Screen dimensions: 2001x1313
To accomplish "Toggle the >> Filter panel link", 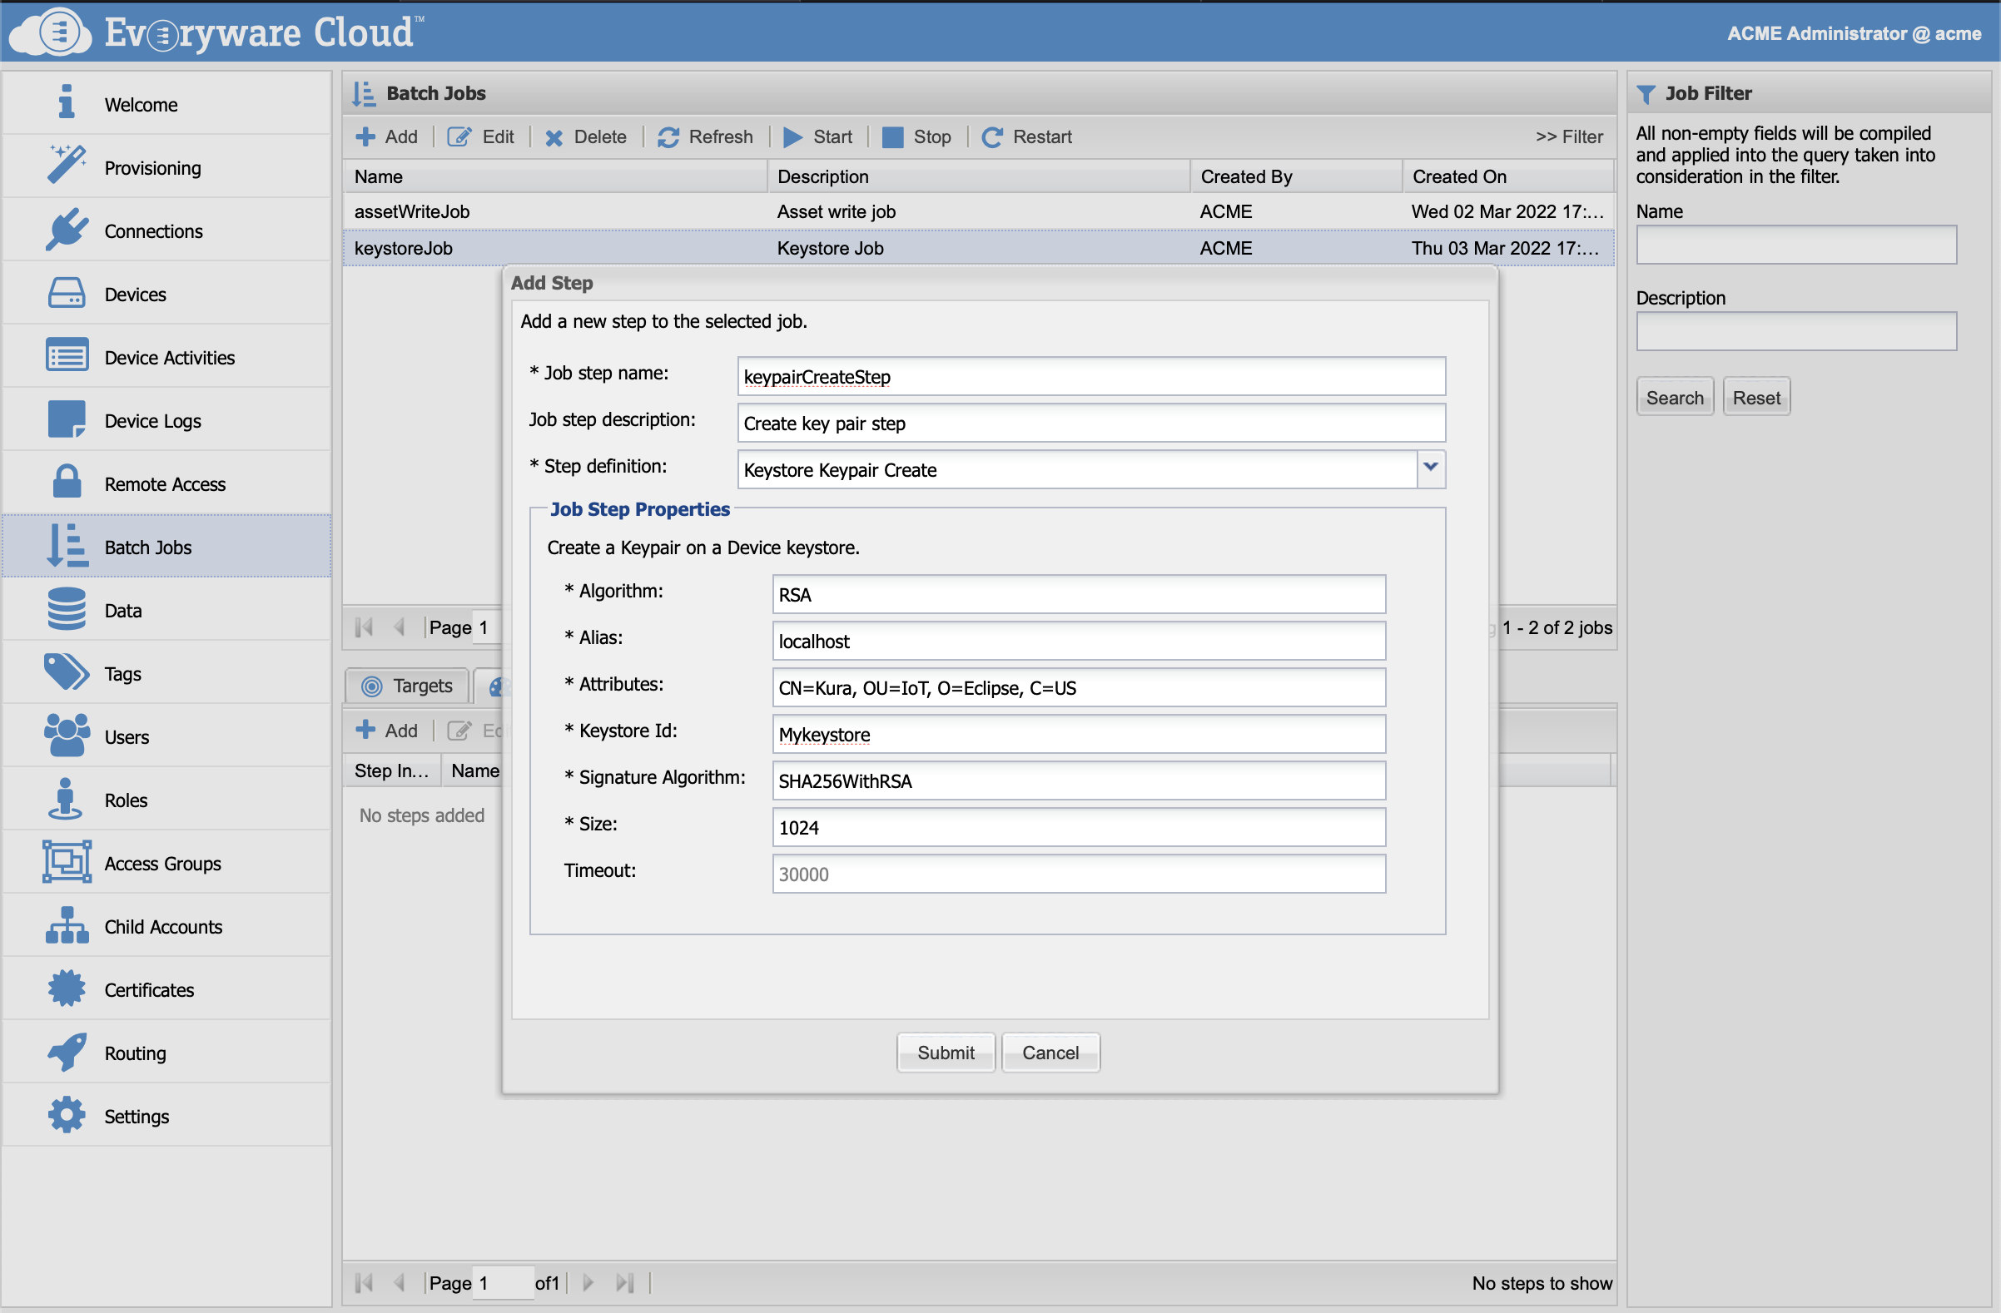I will pyautogui.click(x=1569, y=137).
